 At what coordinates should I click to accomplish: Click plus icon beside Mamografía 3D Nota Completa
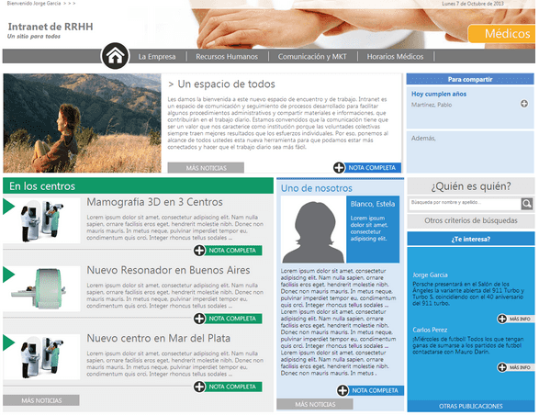pyautogui.click(x=199, y=251)
